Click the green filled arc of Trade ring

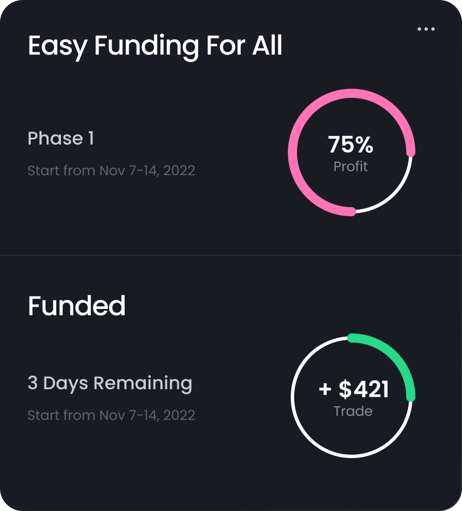click(393, 353)
